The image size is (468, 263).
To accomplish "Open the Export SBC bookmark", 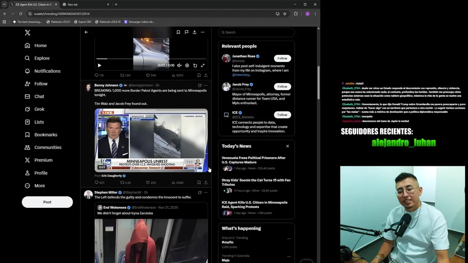I will tap(83, 22).
